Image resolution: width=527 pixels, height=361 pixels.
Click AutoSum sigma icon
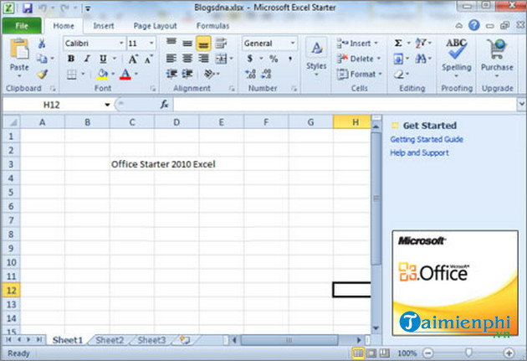click(398, 43)
